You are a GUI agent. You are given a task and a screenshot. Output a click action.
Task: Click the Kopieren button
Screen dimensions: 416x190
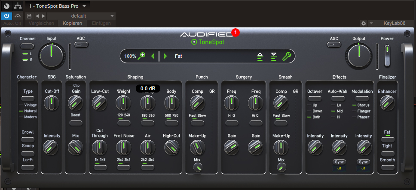pyautogui.click(x=73, y=23)
